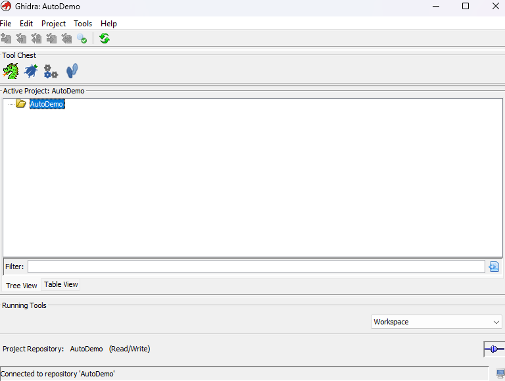Click the Find Checkouts magnifier icon
This screenshot has width=505, height=381.
click(x=82, y=39)
